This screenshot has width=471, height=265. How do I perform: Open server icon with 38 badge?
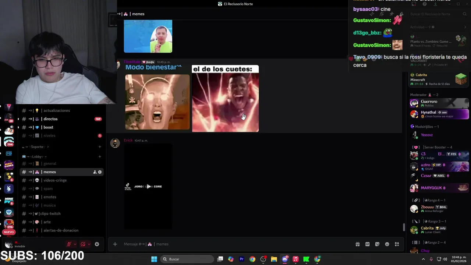pos(9,118)
